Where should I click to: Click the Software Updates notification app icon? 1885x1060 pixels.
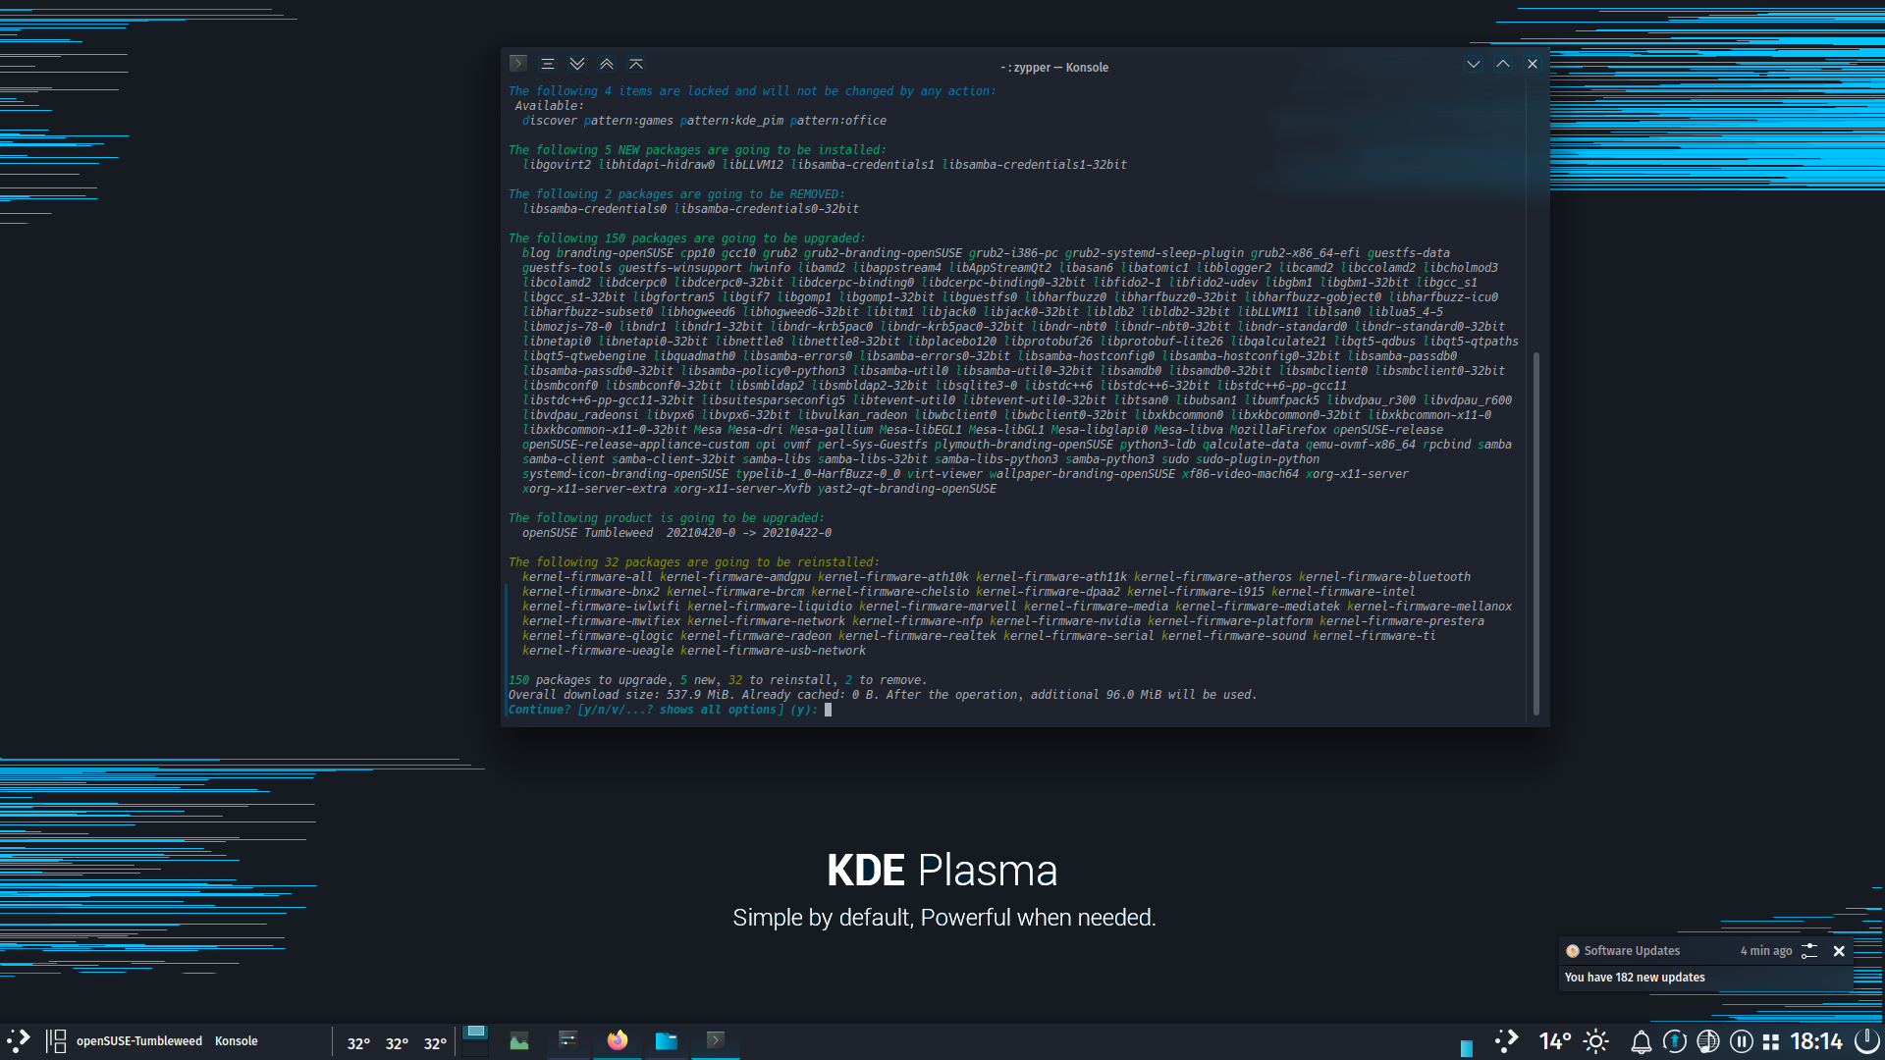point(1573,951)
